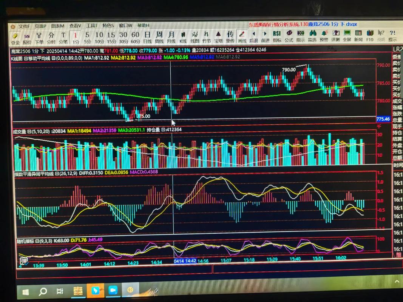The image size is (403, 302).
Task: Click the 后退 back arrow button
Action: 253,36
